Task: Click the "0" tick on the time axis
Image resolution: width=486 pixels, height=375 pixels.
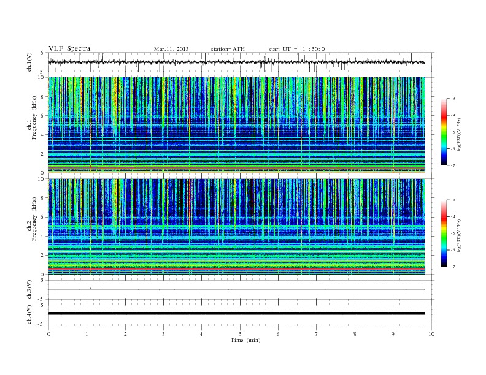Action: click(48, 334)
